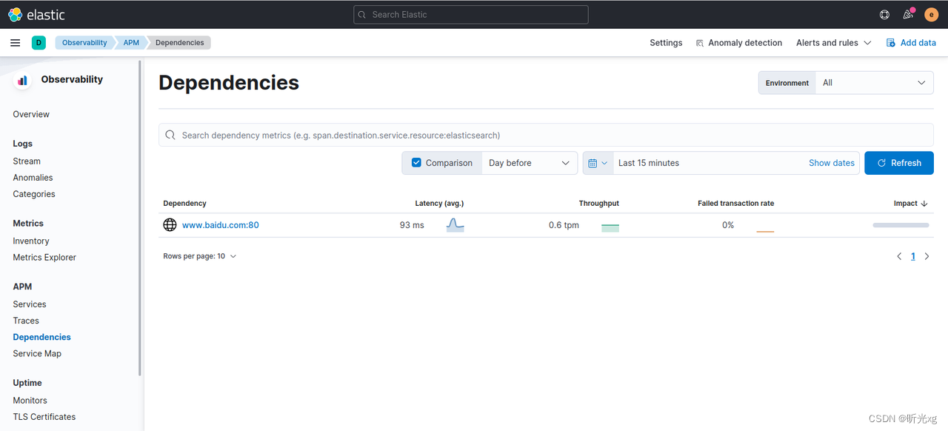Expand the Alerts and rules menu
The height and width of the screenshot is (431, 948).
833,43
